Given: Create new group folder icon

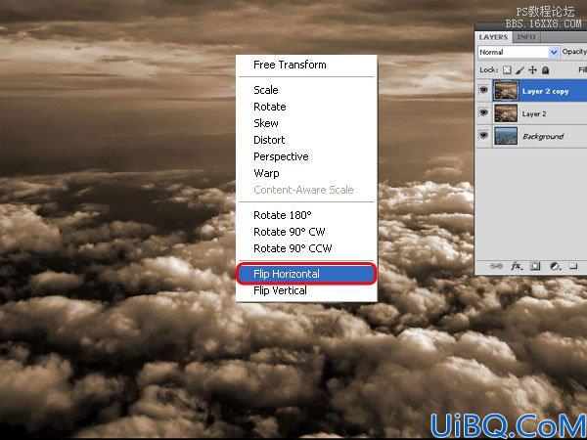Looking at the screenshot, I should (x=573, y=266).
